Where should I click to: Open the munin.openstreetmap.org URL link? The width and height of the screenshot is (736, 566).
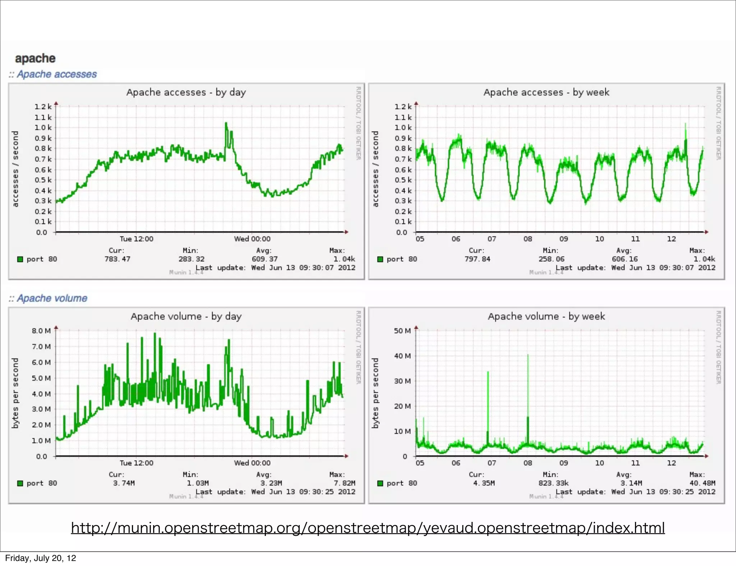368,528
